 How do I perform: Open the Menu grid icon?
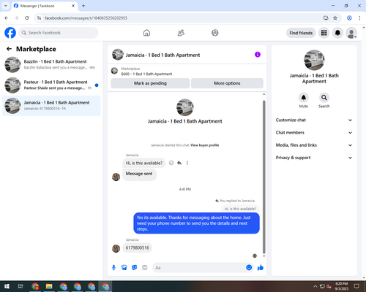pyautogui.click(x=324, y=33)
